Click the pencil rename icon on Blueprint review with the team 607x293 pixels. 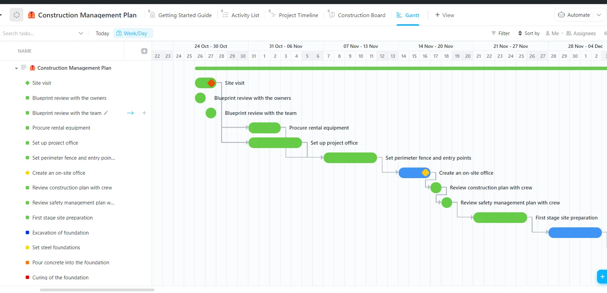tap(106, 113)
